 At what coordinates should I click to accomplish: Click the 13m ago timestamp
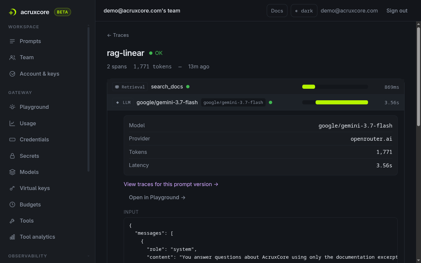click(199, 66)
